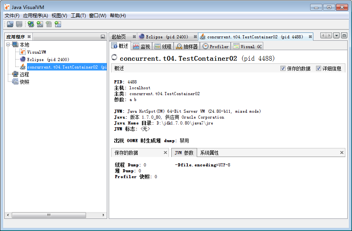352x231 pixels.
Task: Minimize the 应用程序 panel
Action: click(x=103, y=37)
